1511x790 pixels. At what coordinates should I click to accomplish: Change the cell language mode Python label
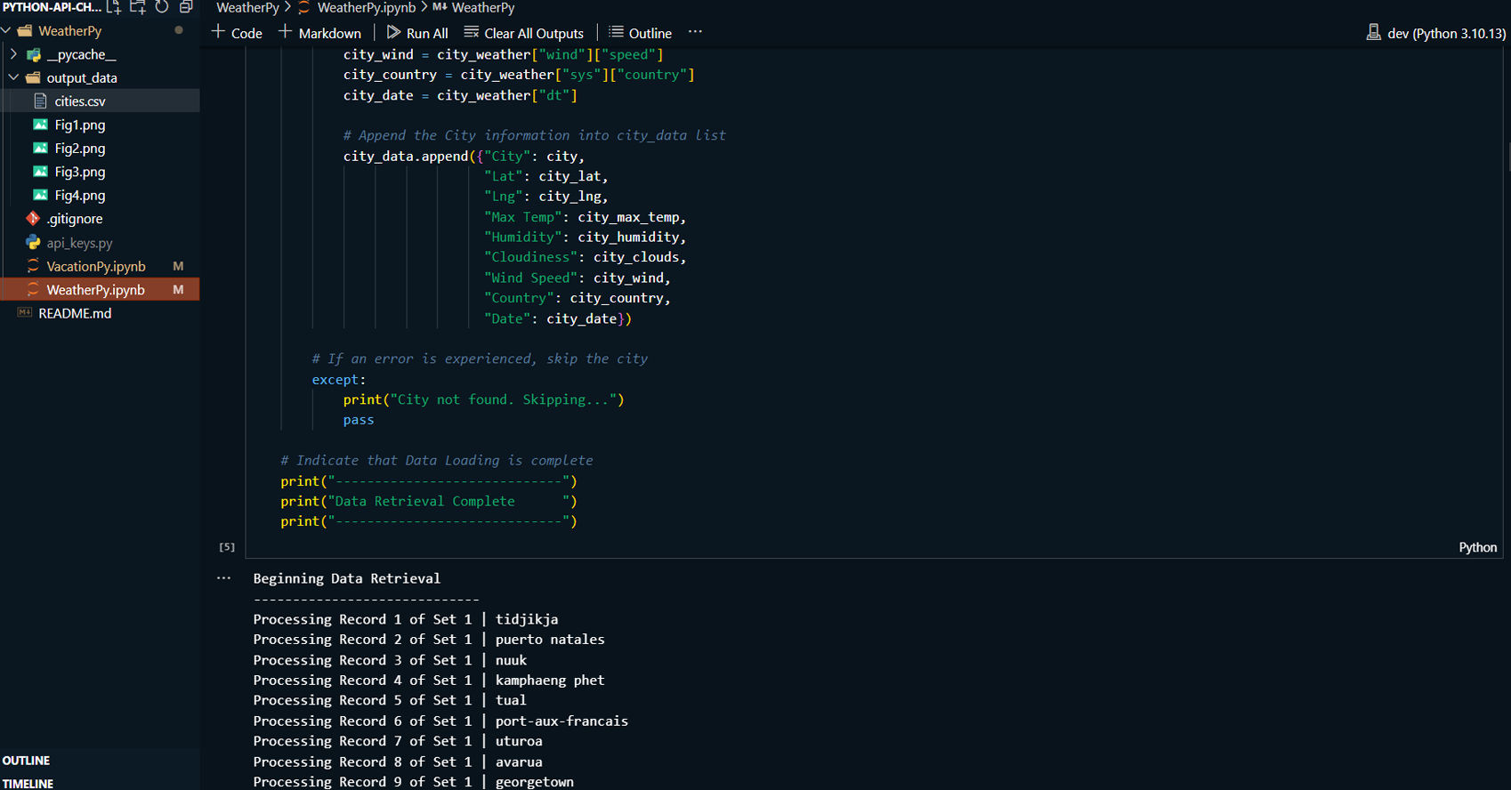(1477, 547)
